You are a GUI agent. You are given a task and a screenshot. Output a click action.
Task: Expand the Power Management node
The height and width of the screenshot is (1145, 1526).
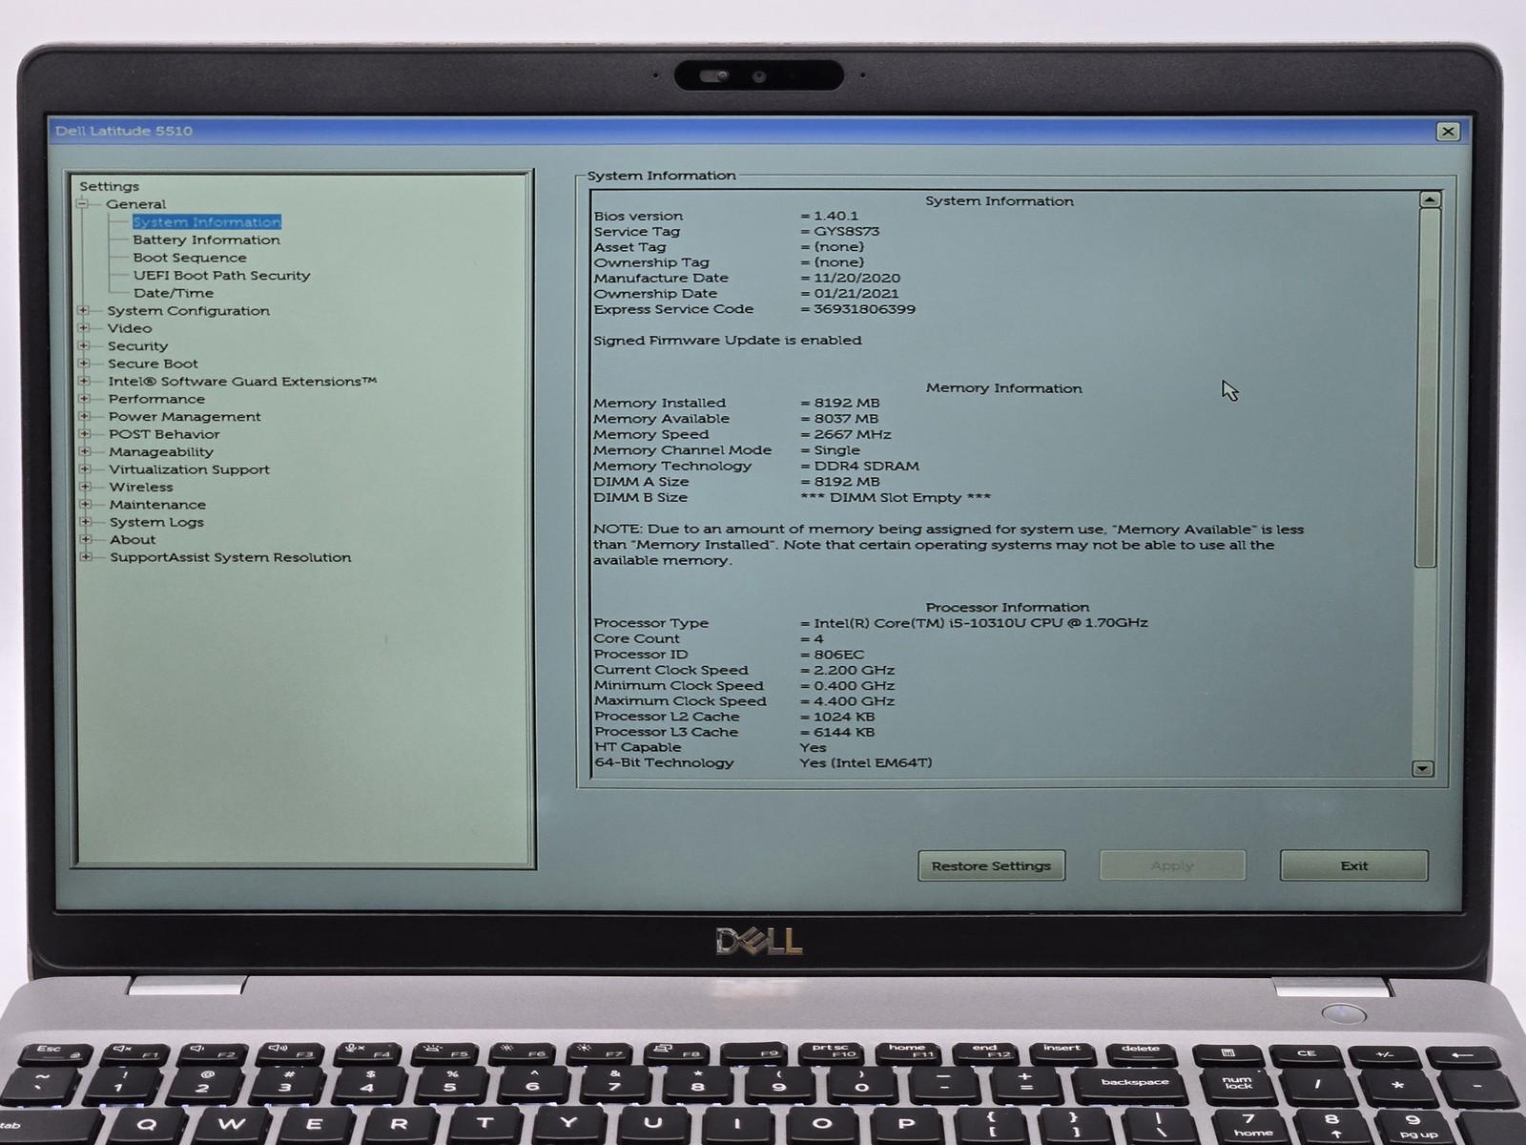pyautogui.click(x=84, y=416)
